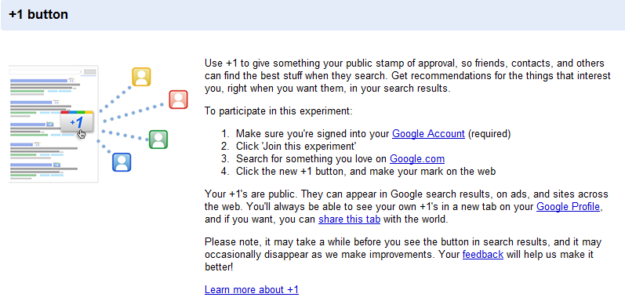This screenshot has width=625, height=301.
Task: Open the Google.com link
Action: [417, 158]
